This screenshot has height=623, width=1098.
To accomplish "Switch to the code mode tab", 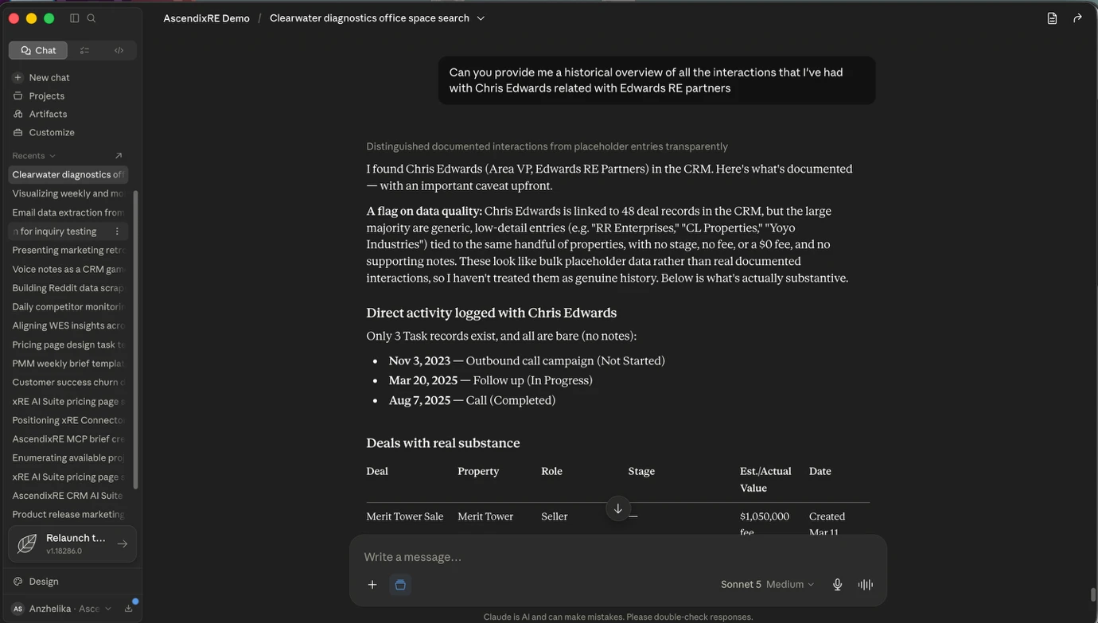I will pos(119,50).
